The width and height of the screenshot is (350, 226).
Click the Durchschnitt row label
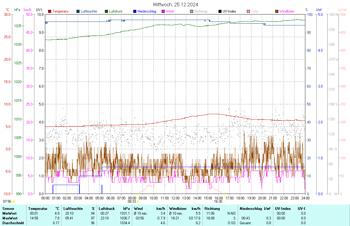13,223
